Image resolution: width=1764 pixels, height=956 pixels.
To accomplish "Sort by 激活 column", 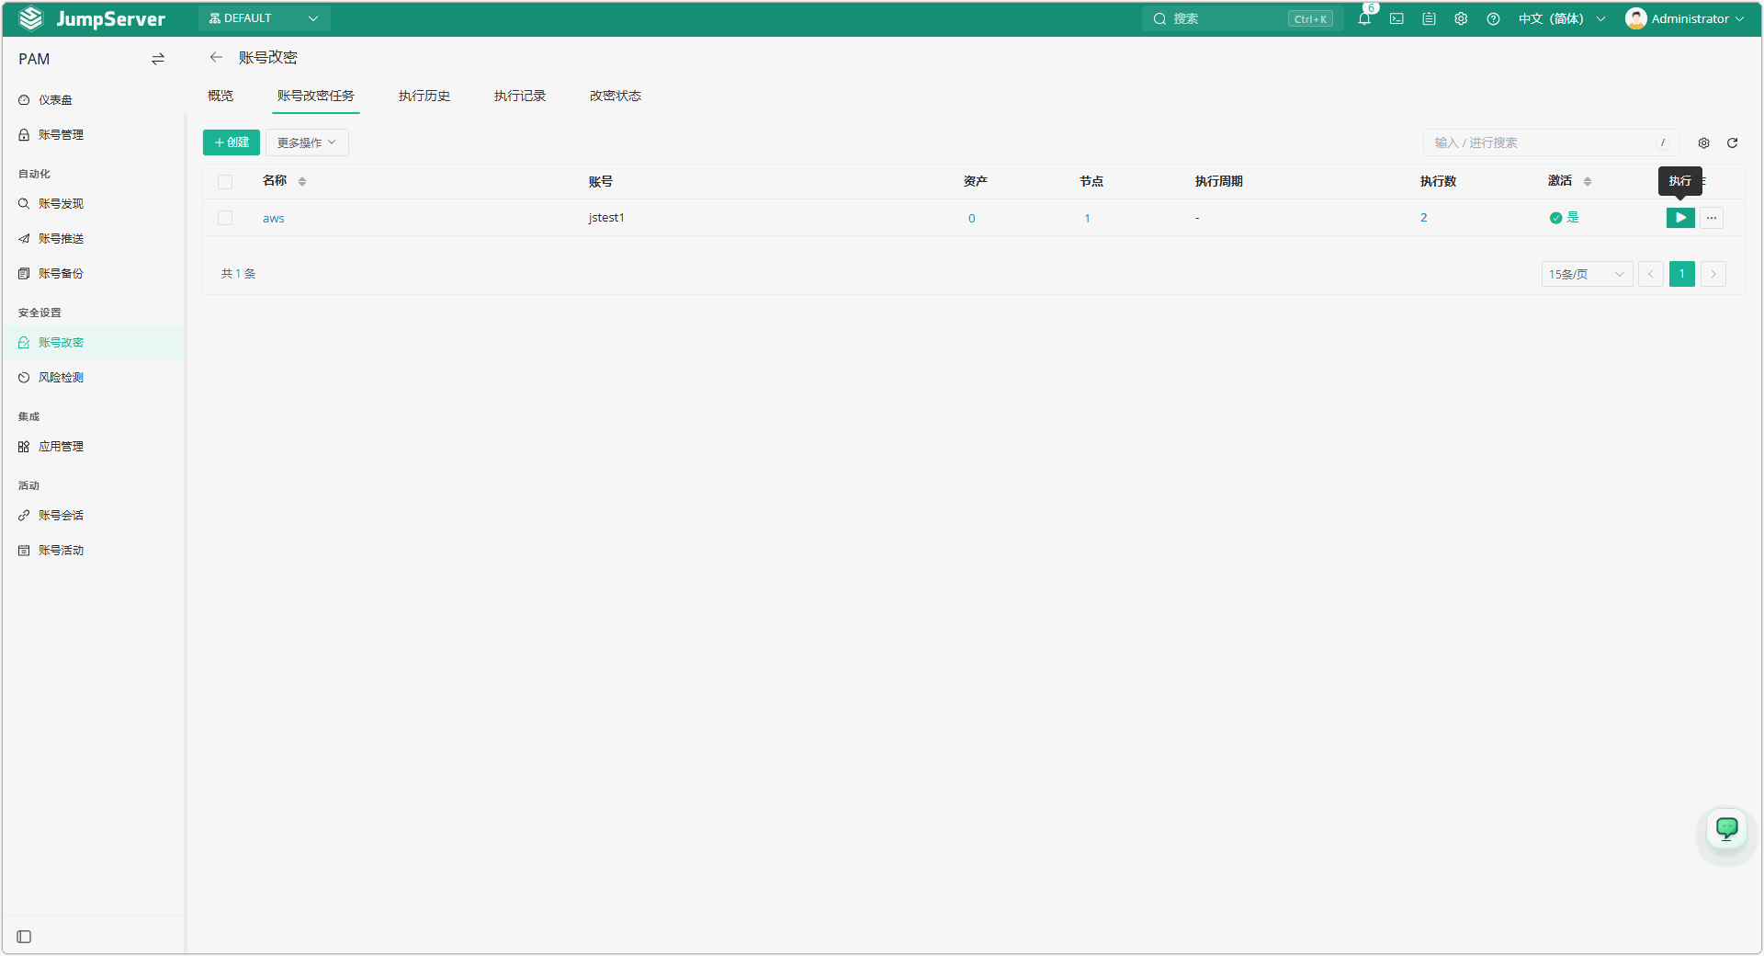I will 1588,181.
